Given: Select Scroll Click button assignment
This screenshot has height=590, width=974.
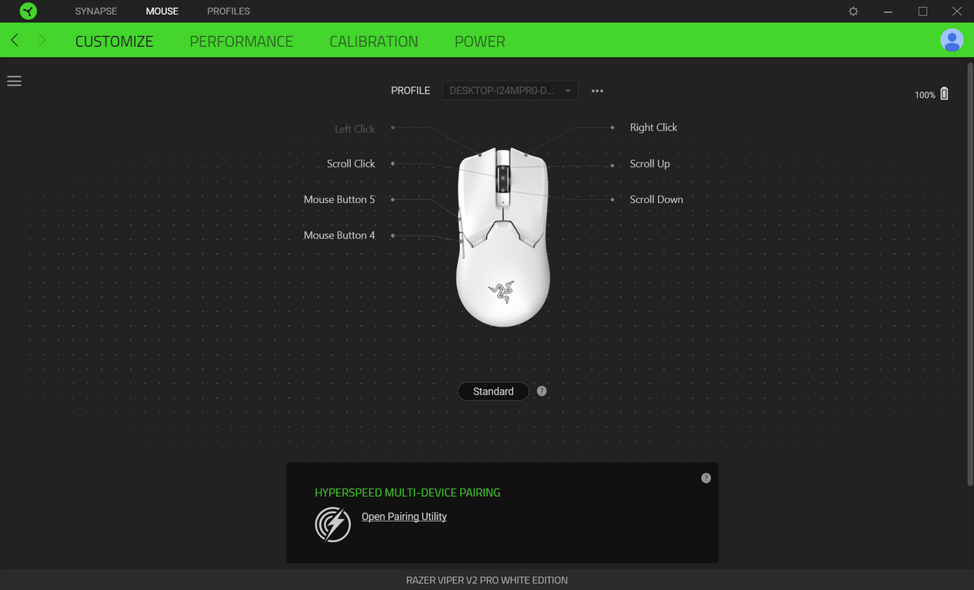Looking at the screenshot, I should (x=351, y=164).
